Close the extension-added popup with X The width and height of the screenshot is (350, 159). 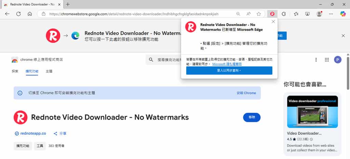coord(273,22)
